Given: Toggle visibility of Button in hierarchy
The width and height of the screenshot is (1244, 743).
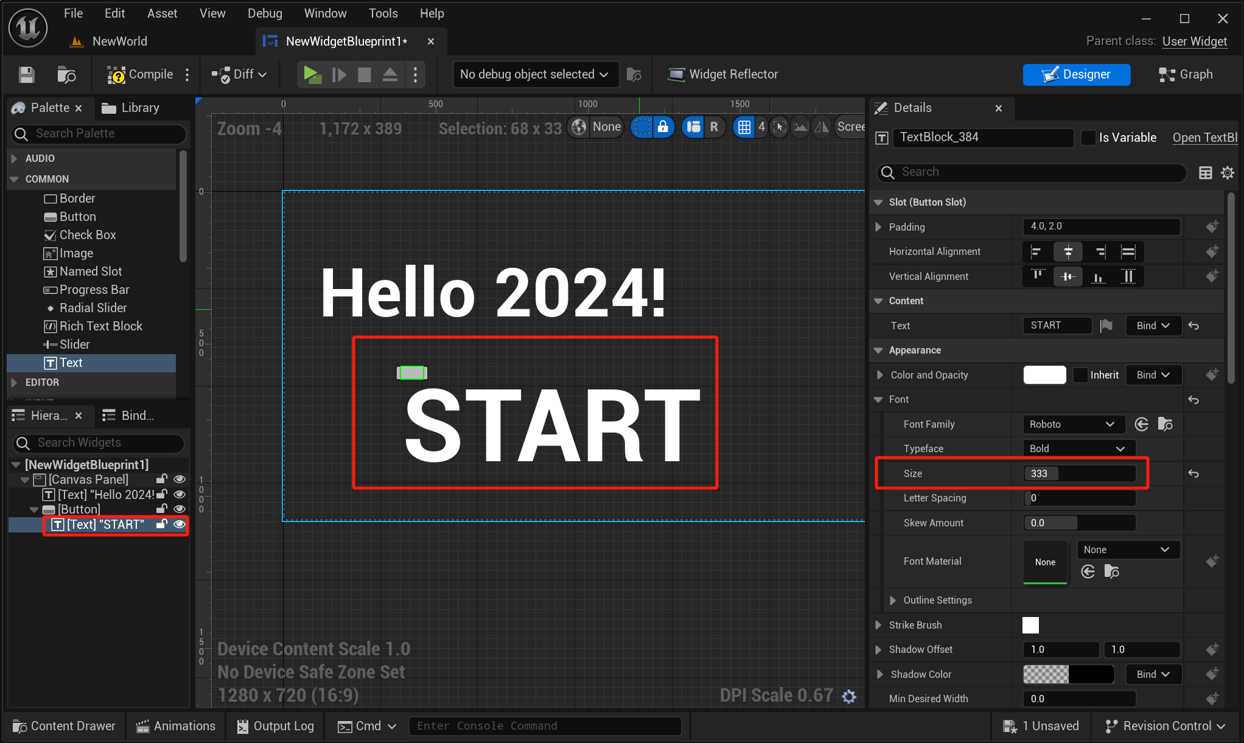Looking at the screenshot, I should click(x=180, y=509).
